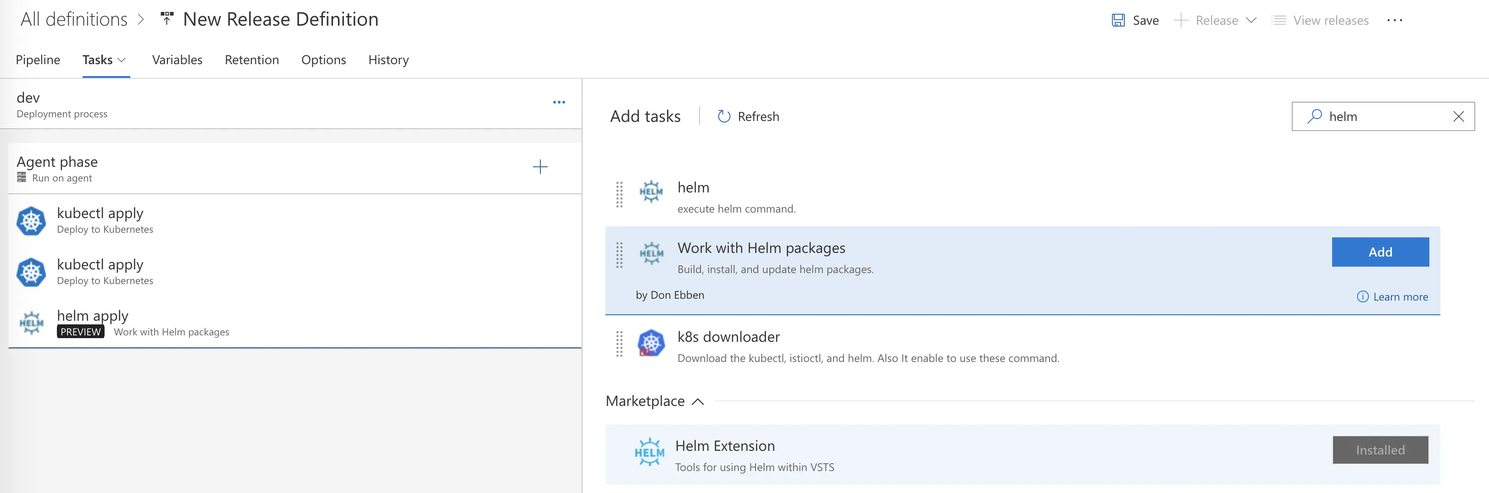Click the helm apply task Helm icon

tap(31, 323)
